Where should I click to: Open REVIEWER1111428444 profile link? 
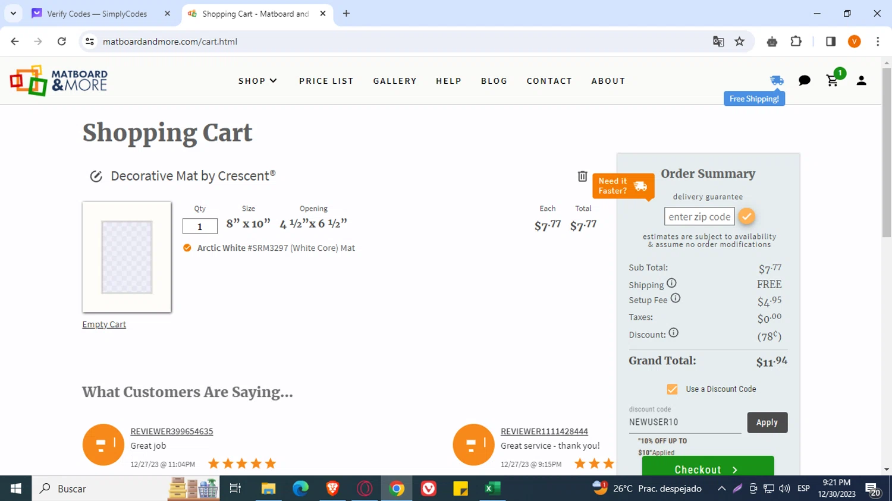point(544,431)
